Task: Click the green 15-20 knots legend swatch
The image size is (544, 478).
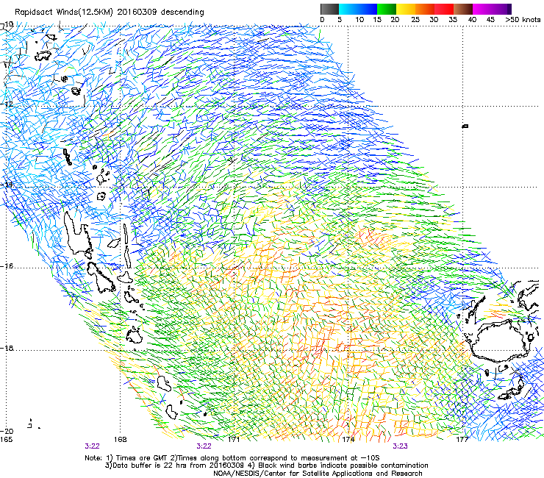Action: pyautogui.click(x=387, y=9)
